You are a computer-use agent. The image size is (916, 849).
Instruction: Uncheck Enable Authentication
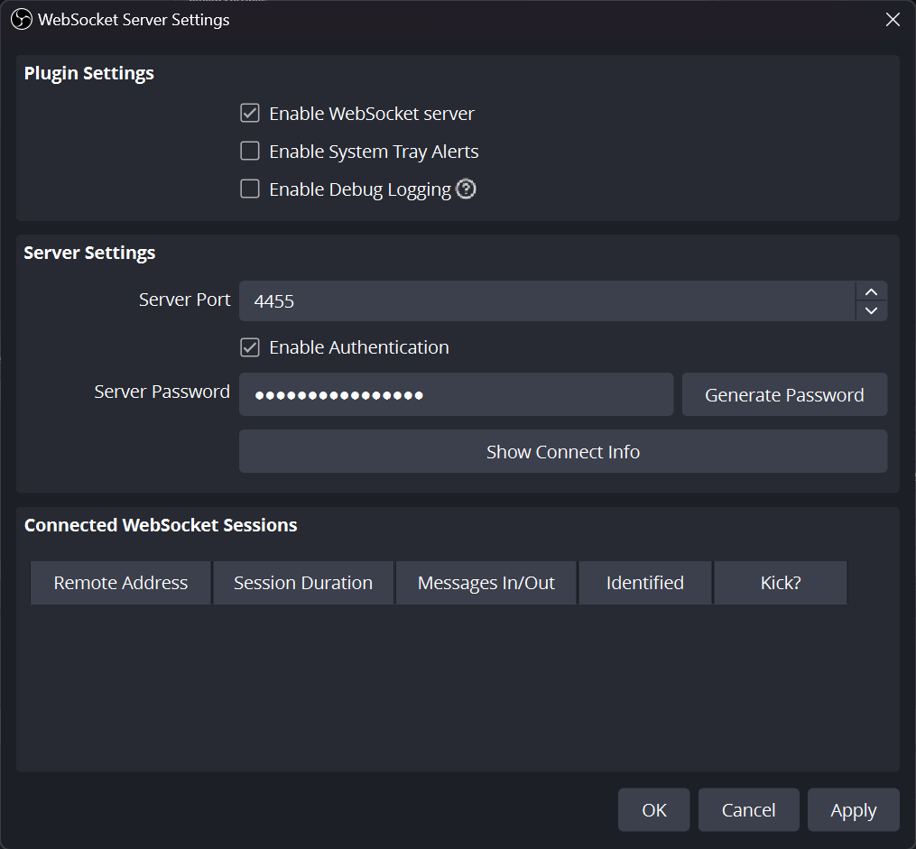[250, 346]
